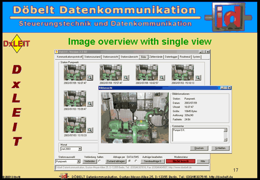Maximize the DxLEIT main window

(x=204, y=52)
